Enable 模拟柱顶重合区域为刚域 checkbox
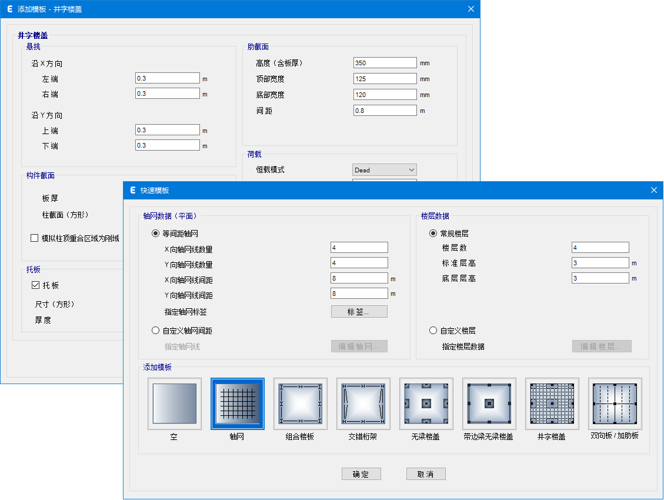The width and height of the screenshot is (664, 500). click(35, 238)
